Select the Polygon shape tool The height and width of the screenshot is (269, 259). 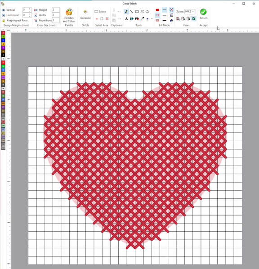[142, 12]
